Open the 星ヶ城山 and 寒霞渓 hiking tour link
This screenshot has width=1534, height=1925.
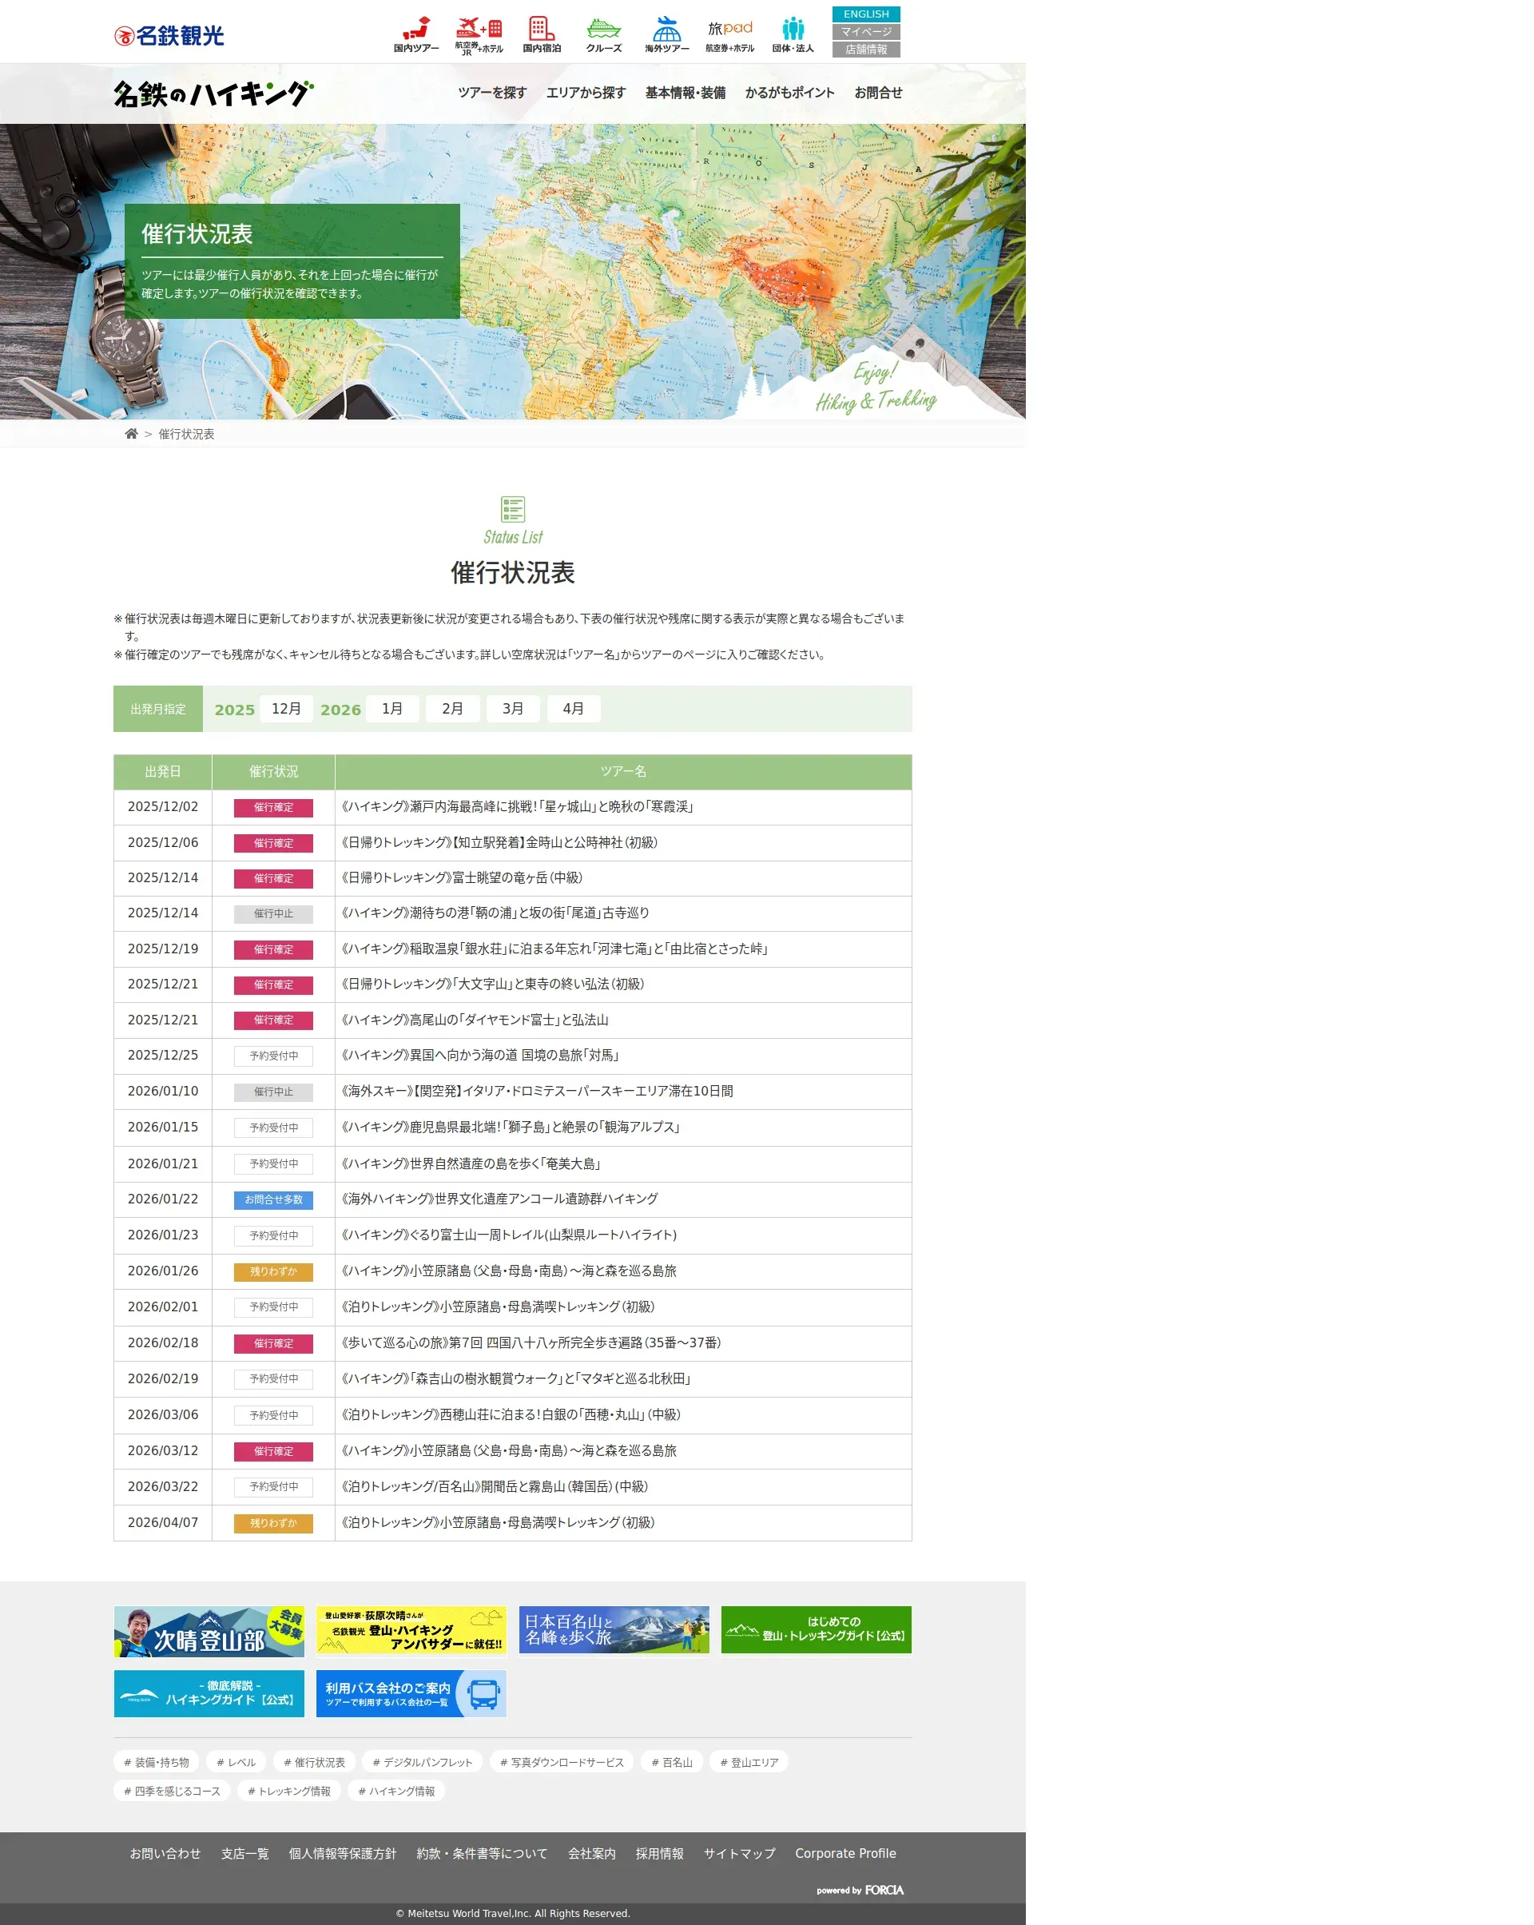click(x=517, y=807)
